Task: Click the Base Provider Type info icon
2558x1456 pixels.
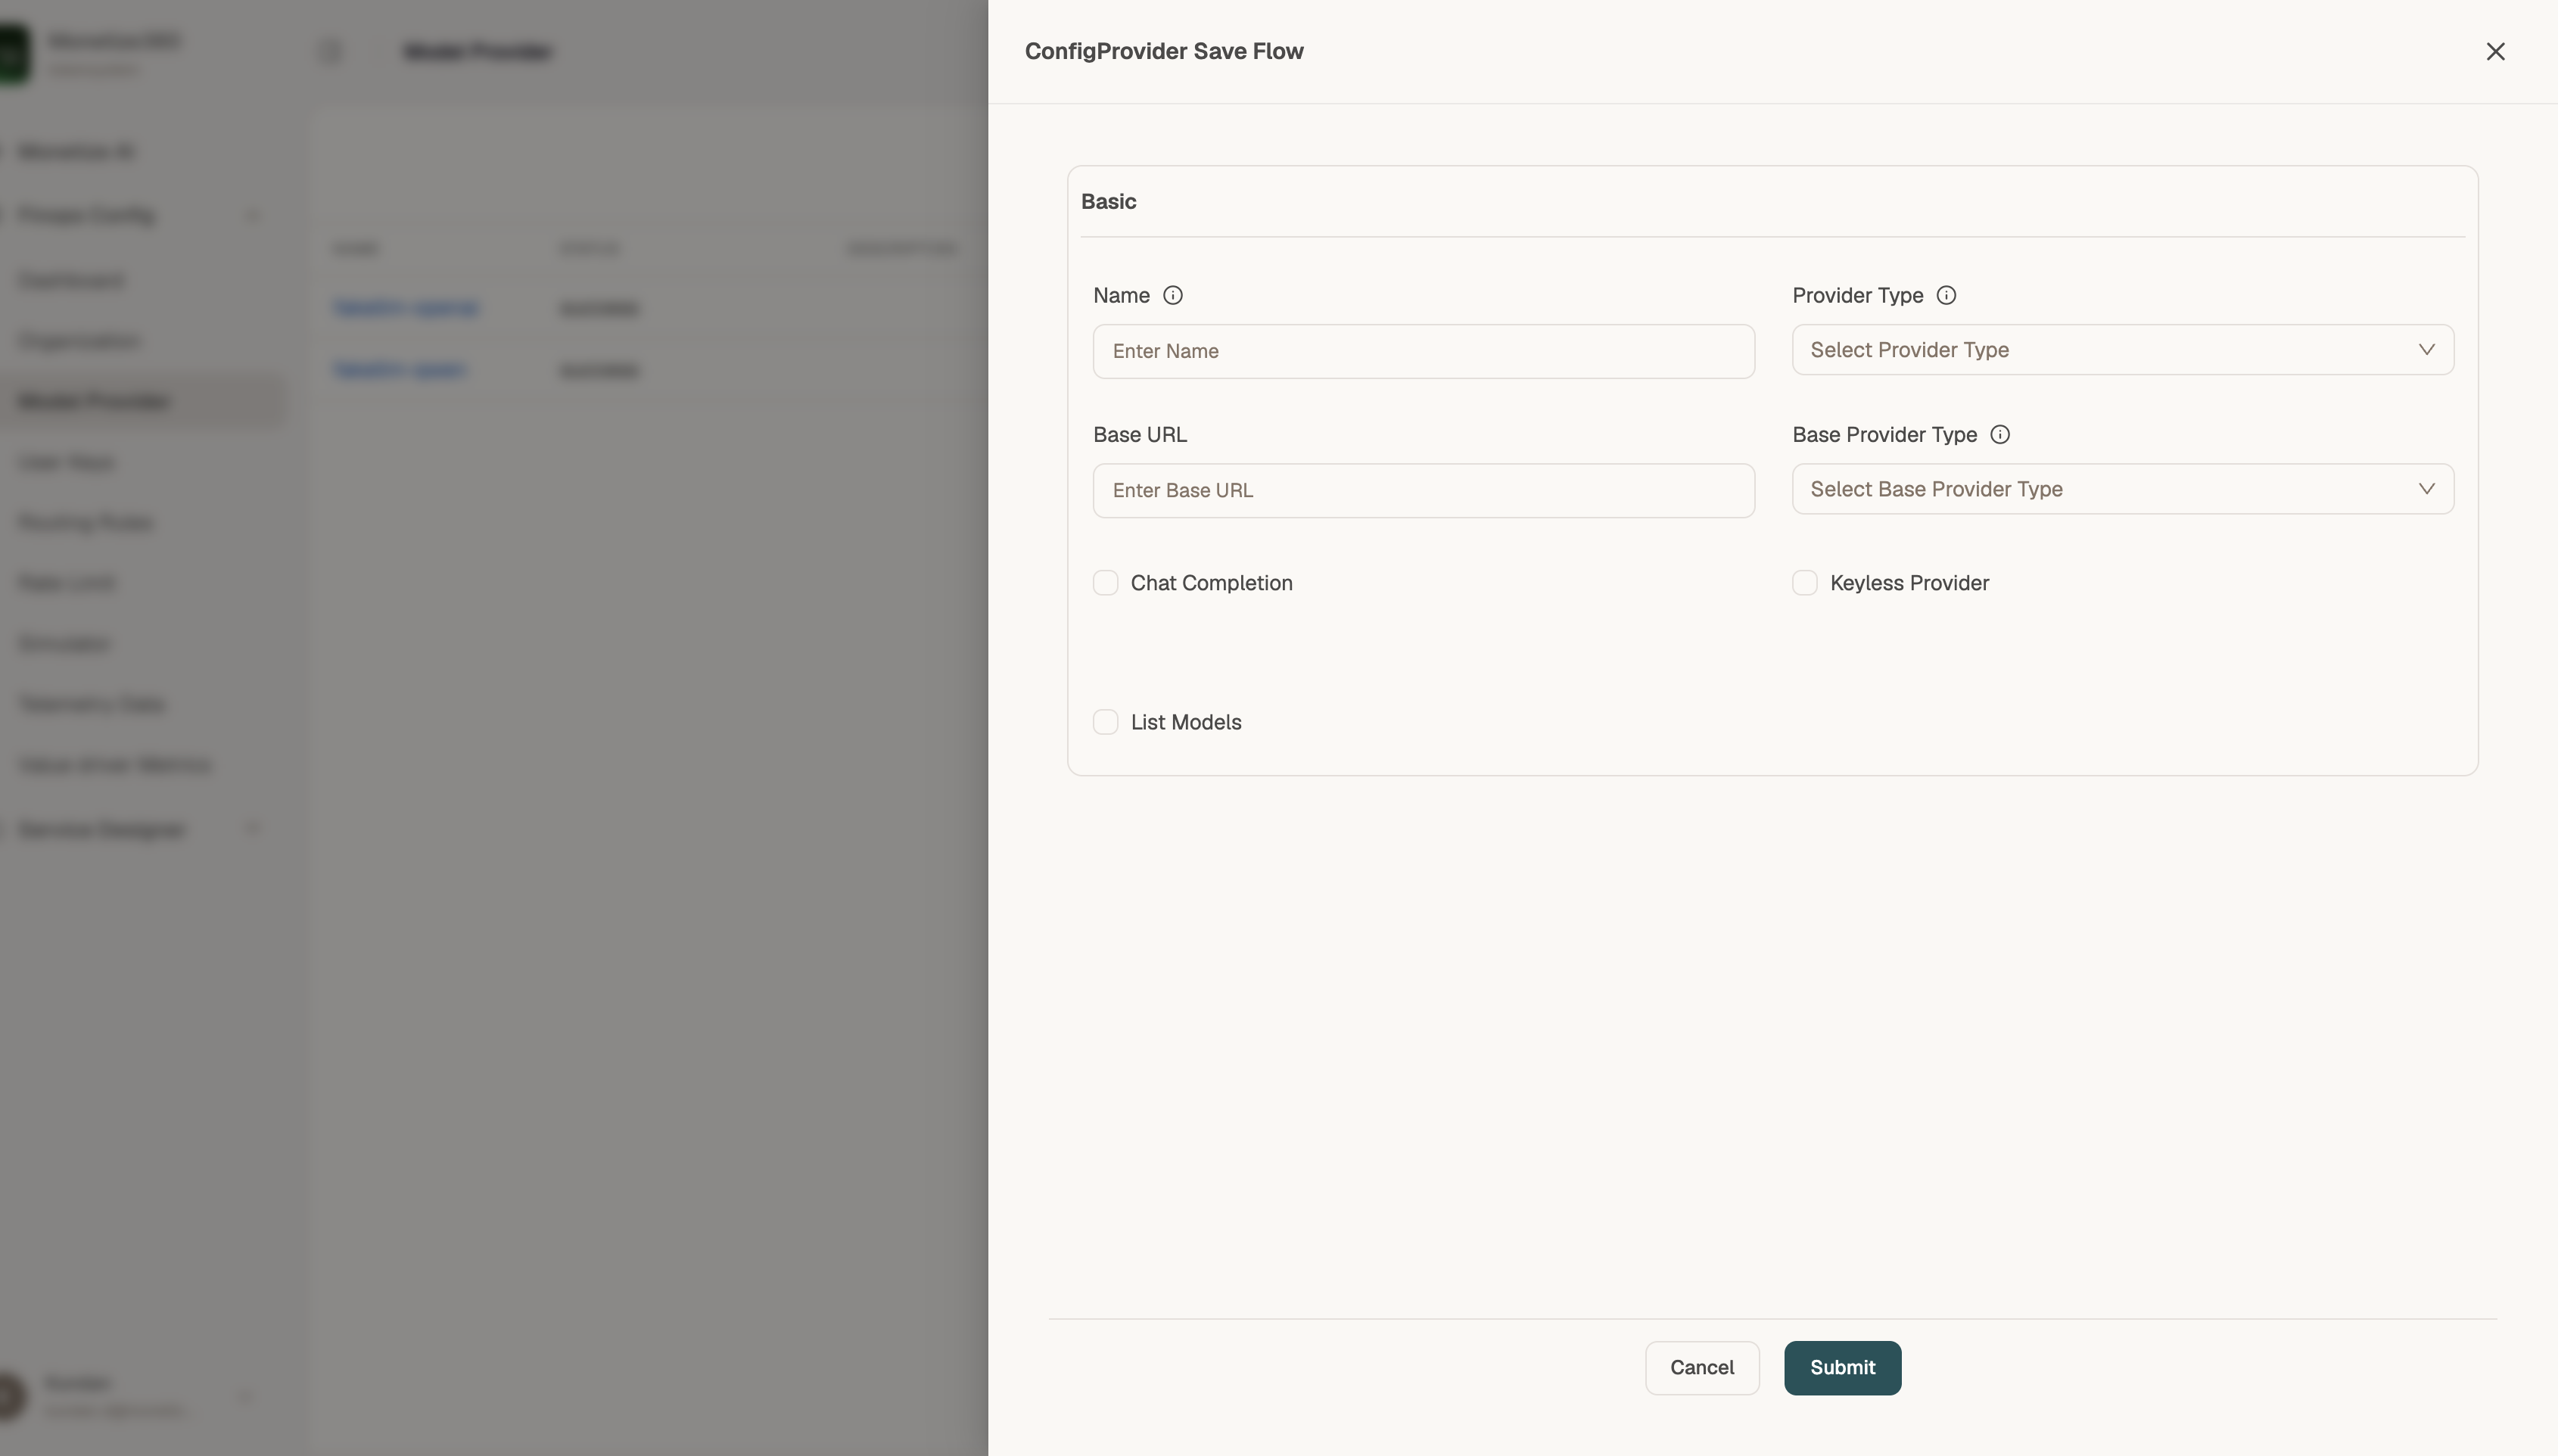Action: [2000, 434]
